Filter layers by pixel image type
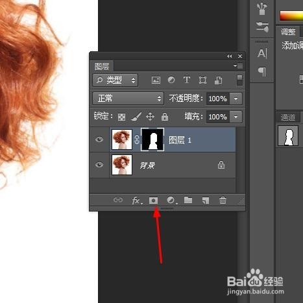This screenshot has width=303, height=303. coord(156,80)
